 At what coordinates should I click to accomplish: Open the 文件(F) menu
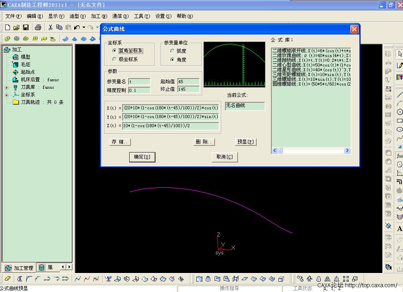click(13, 16)
